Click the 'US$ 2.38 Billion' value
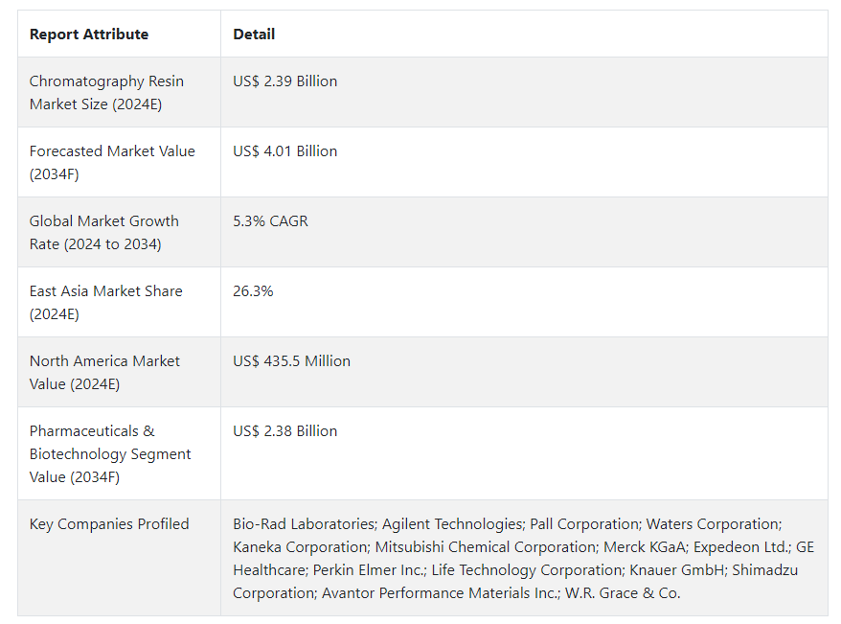 [284, 431]
